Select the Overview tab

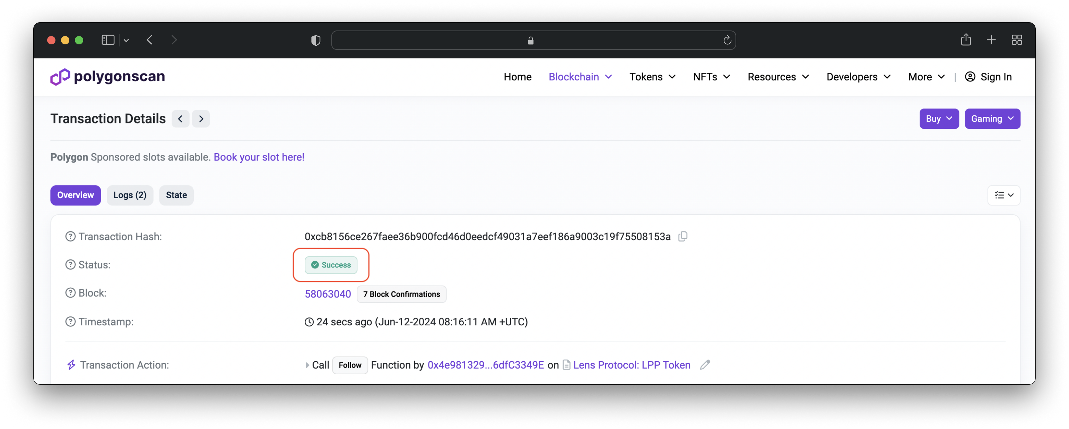click(x=76, y=195)
